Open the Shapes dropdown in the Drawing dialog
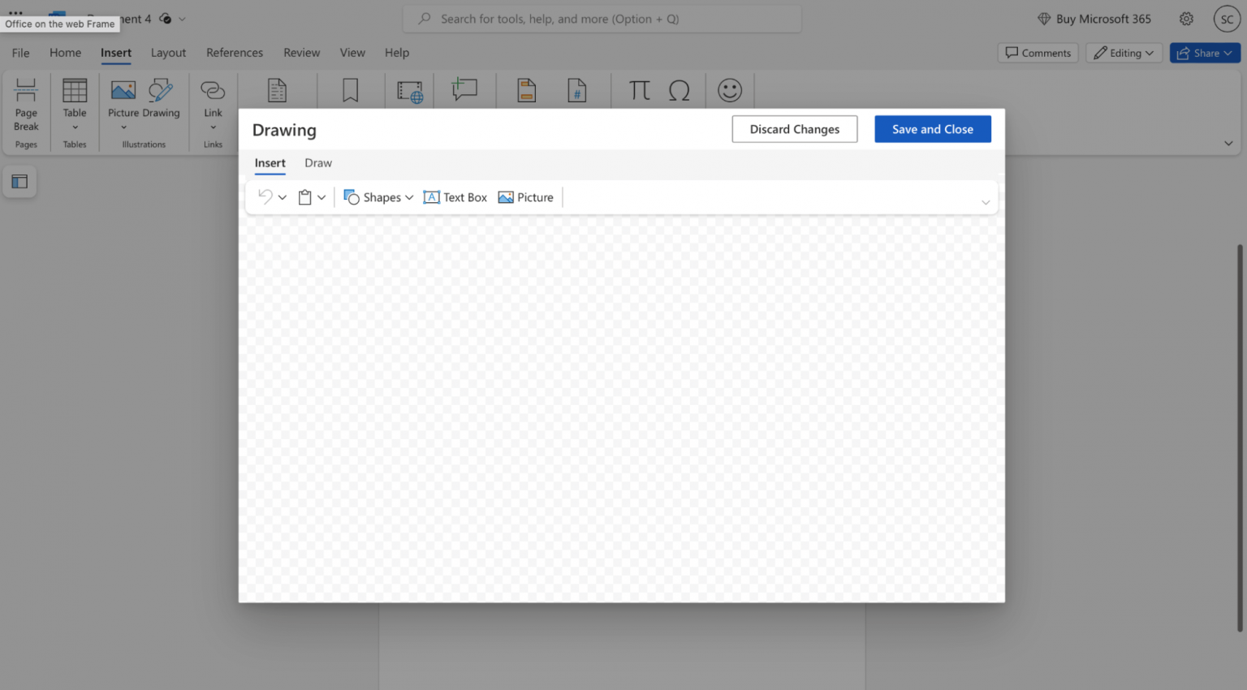 coord(378,196)
